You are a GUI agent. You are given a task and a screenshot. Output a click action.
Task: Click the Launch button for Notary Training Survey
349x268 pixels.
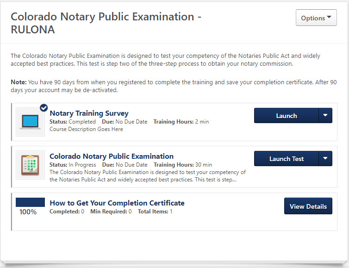coord(286,116)
